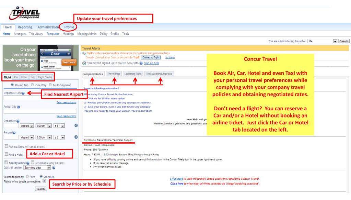Open help icon beside Arrival City

pos(18,107)
